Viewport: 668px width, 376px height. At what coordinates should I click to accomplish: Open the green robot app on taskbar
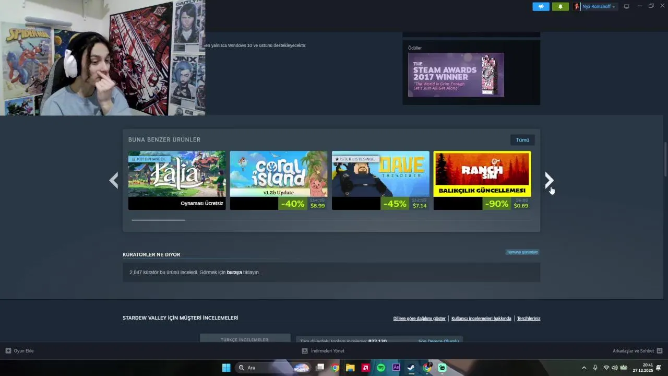(442, 368)
